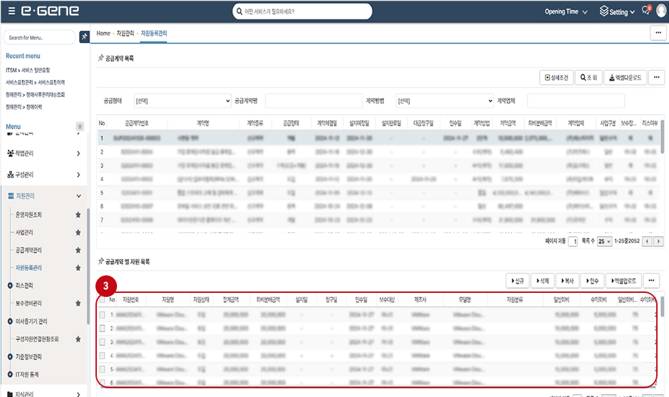Check the checkbox for resource row 3
The image size is (669, 397).
102,342
